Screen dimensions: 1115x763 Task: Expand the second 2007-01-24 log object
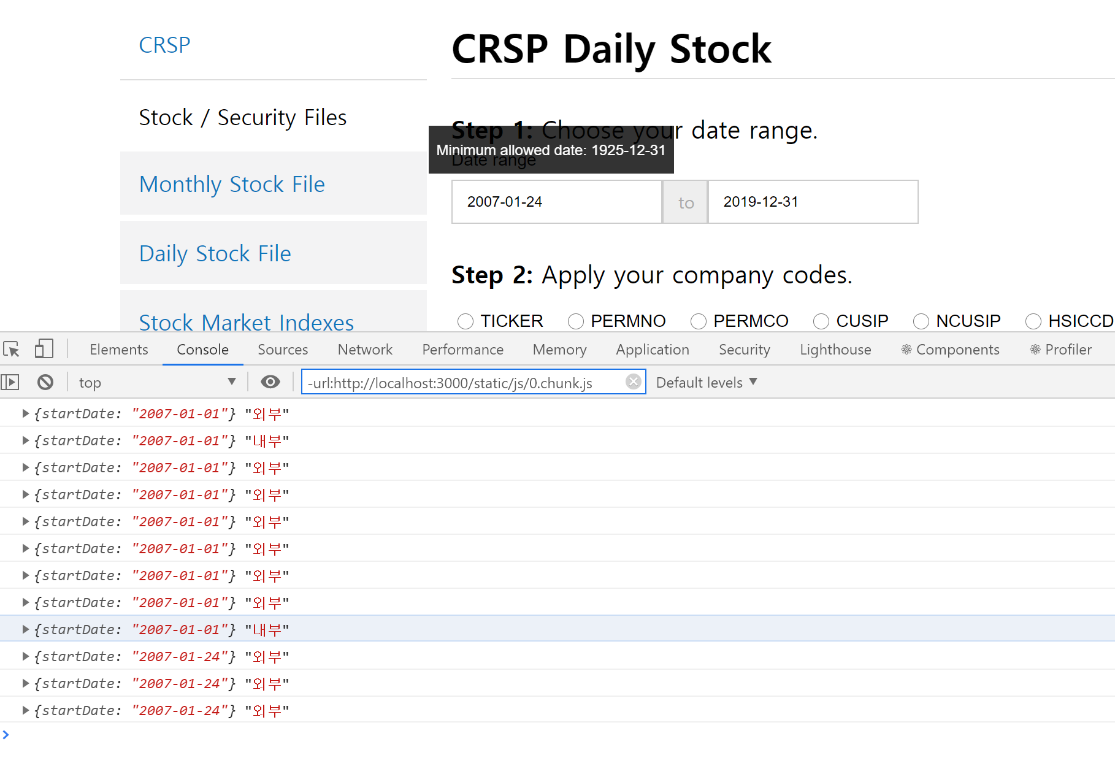click(26, 683)
